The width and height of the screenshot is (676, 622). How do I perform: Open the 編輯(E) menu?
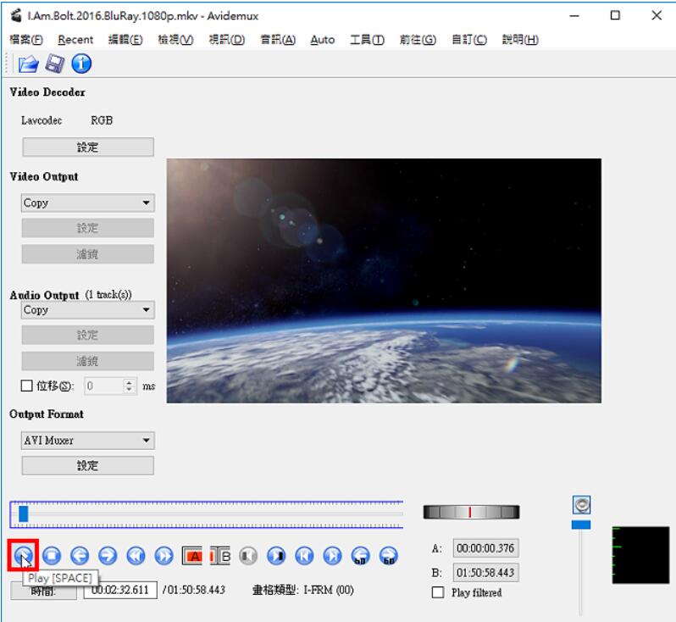(x=125, y=40)
